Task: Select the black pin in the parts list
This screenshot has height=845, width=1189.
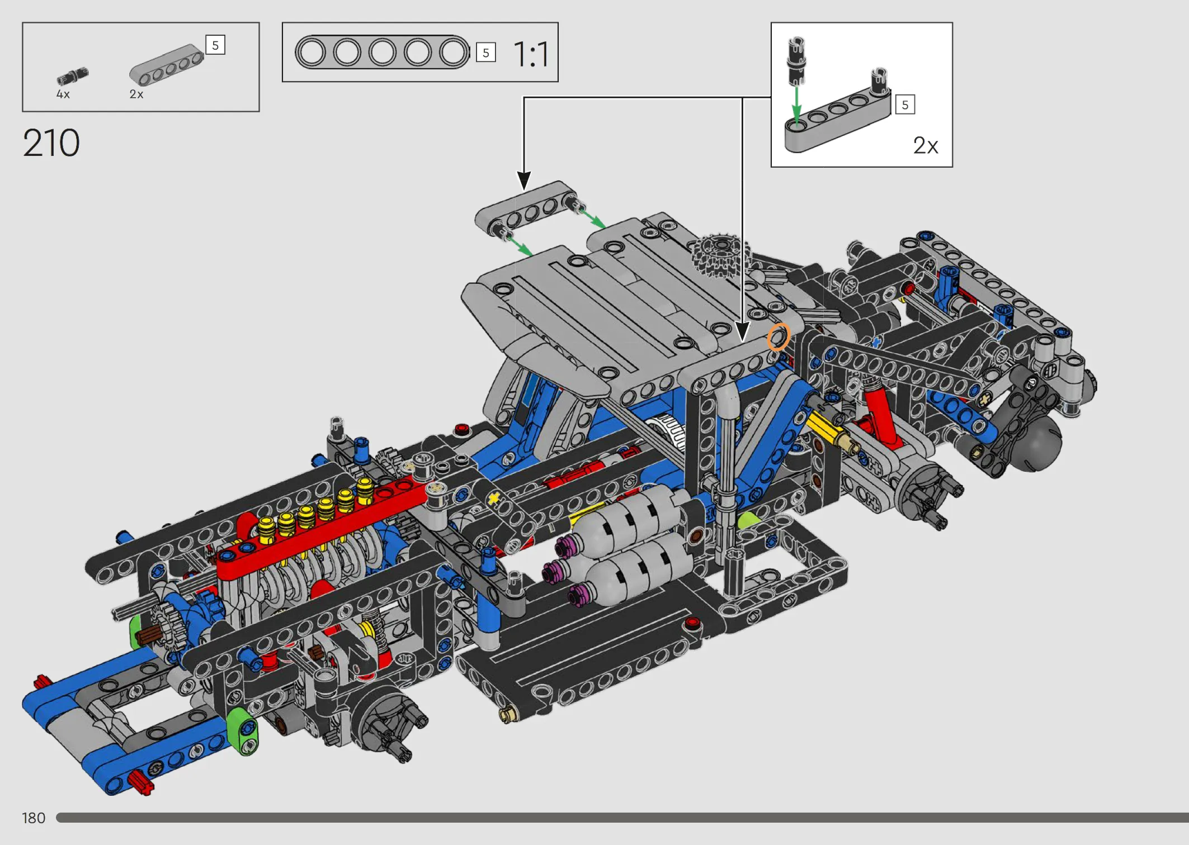Action: (x=73, y=75)
